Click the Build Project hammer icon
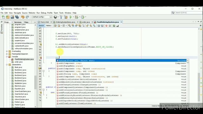Viewport: 203px width, 114px height. (x=61, y=17)
